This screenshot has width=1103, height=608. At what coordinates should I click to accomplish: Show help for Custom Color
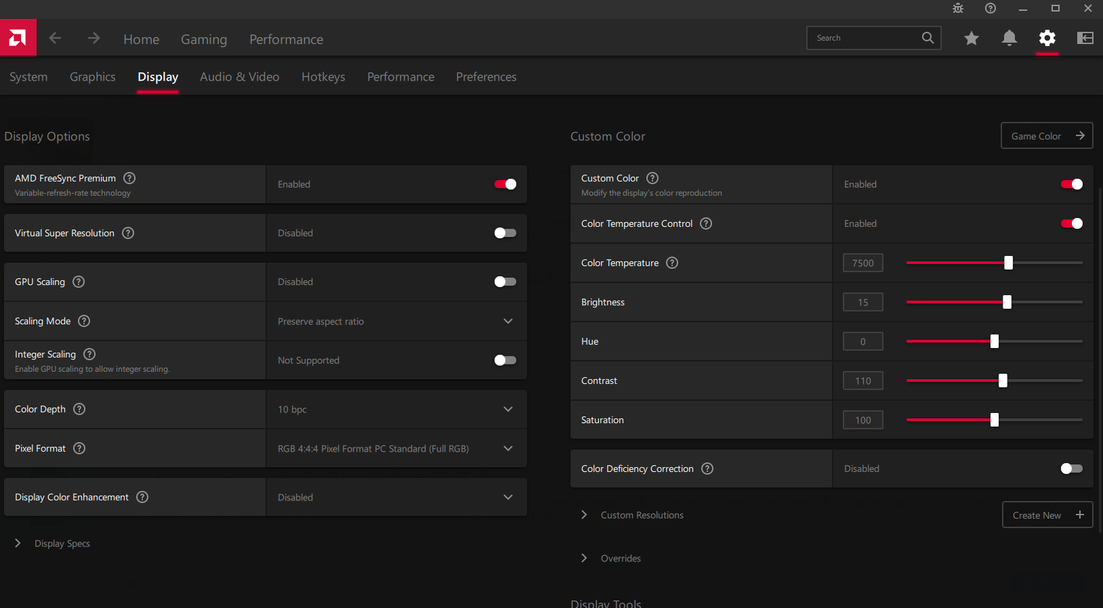[652, 178]
